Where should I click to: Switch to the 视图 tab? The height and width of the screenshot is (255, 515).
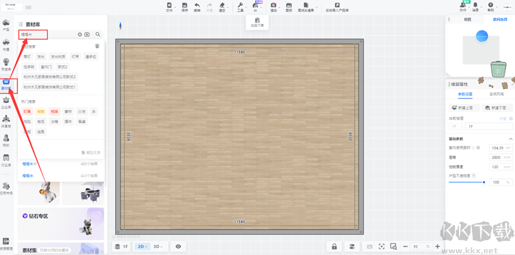tap(467, 20)
